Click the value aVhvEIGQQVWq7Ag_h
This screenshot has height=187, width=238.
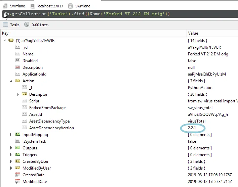click(x=208, y=114)
